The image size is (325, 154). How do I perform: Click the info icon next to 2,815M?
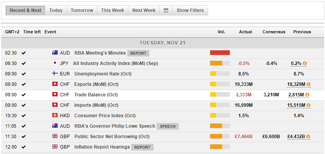(307, 95)
